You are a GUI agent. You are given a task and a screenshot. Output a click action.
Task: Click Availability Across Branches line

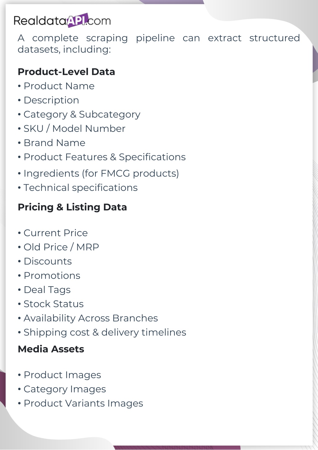[90, 319]
